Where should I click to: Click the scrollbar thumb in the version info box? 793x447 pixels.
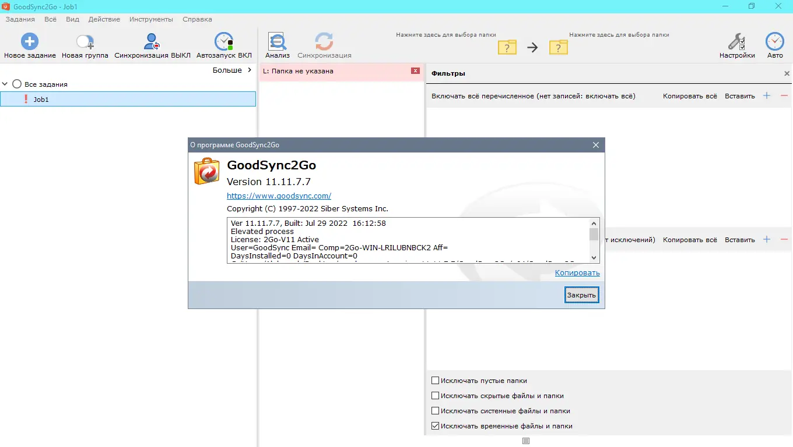click(594, 234)
